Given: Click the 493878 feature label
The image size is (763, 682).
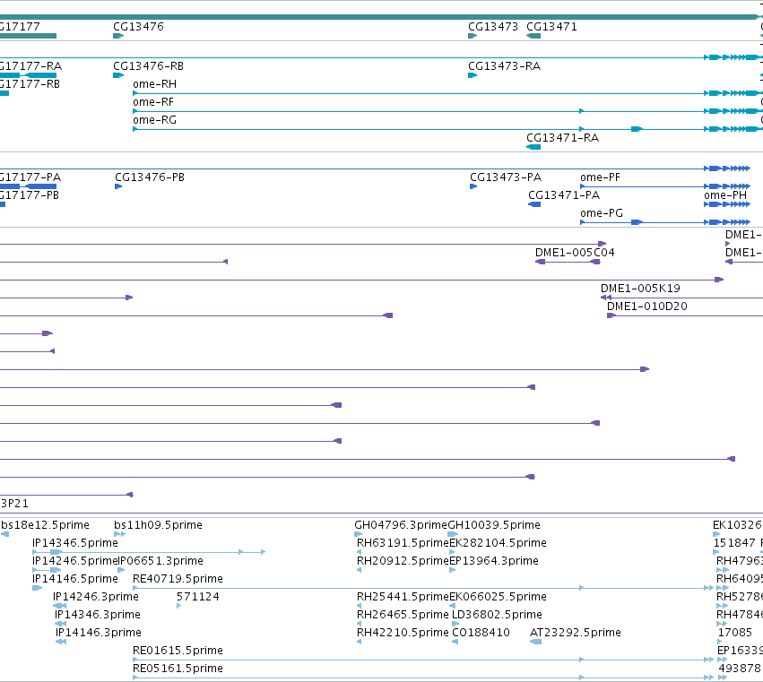Looking at the screenshot, I should click(739, 669).
